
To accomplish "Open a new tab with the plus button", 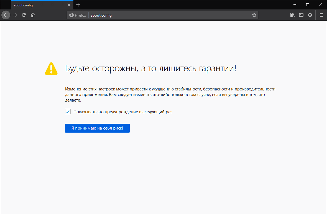I will pos(78,5).
